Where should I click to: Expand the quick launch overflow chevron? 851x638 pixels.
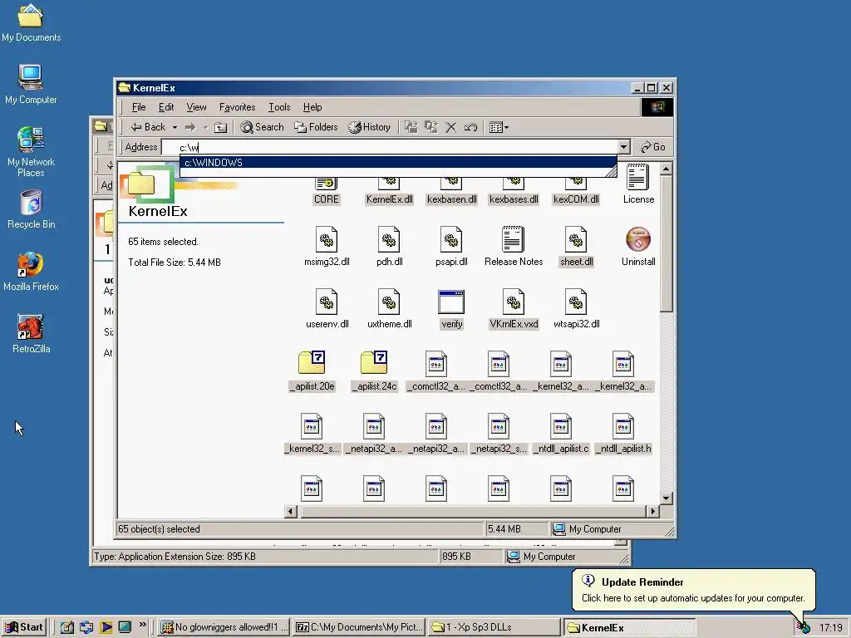tap(143, 625)
